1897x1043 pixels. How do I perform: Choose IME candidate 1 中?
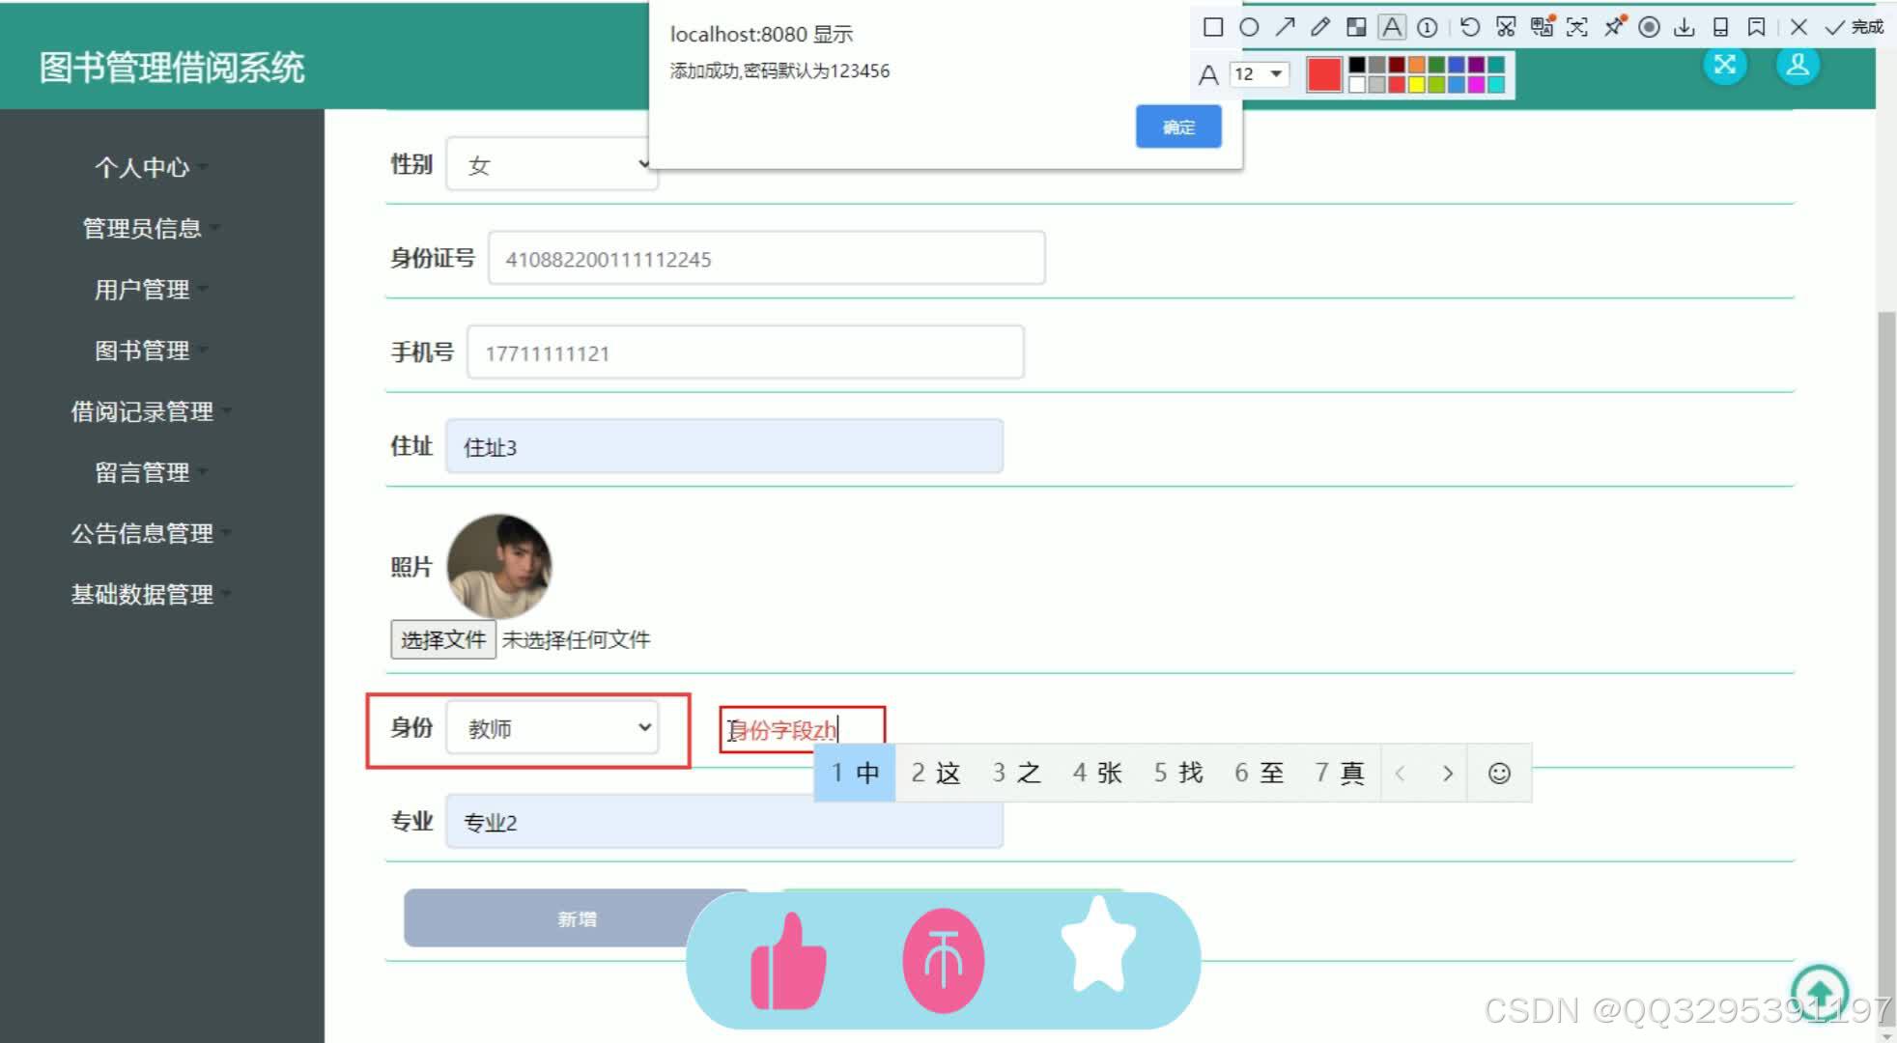click(855, 773)
